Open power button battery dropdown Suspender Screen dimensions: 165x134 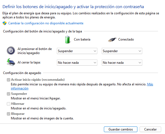pyautogui.click(x=77, y=51)
